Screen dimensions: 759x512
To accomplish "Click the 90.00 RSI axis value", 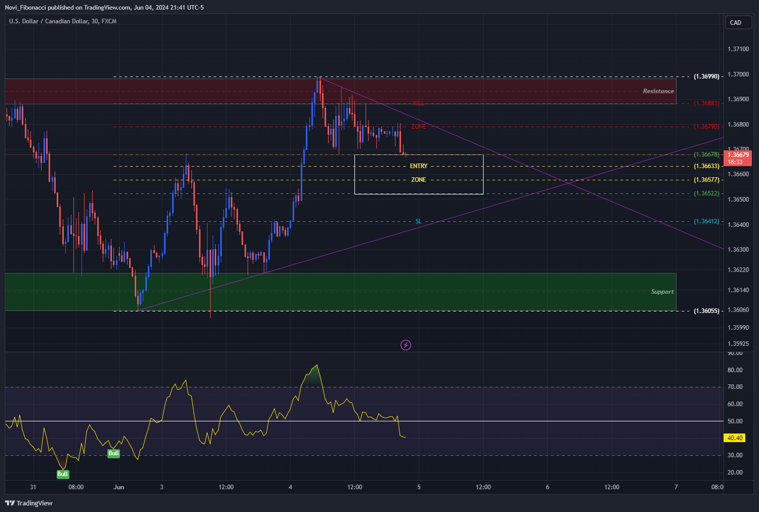I will click(x=735, y=353).
